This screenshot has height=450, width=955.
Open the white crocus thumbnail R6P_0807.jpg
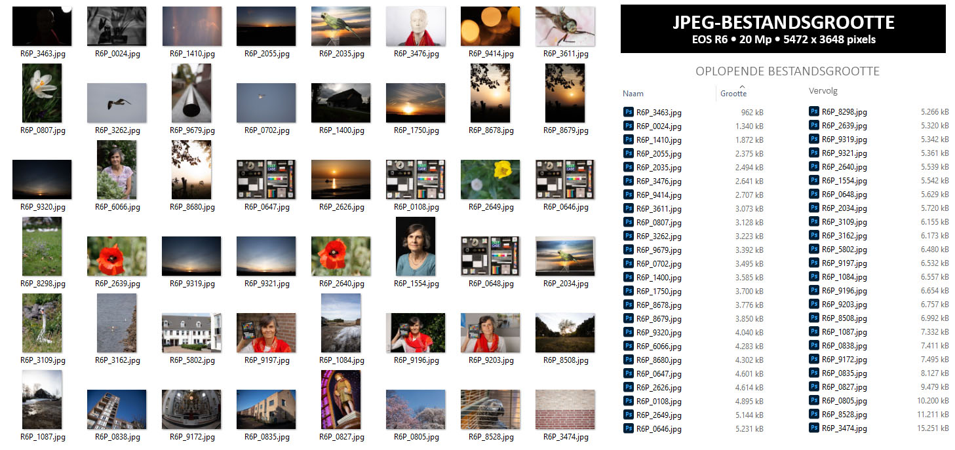click(x=42, y=93)
